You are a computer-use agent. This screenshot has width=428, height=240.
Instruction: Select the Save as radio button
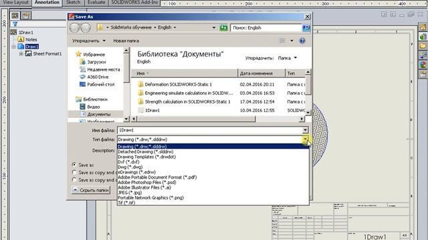point(74,165)
